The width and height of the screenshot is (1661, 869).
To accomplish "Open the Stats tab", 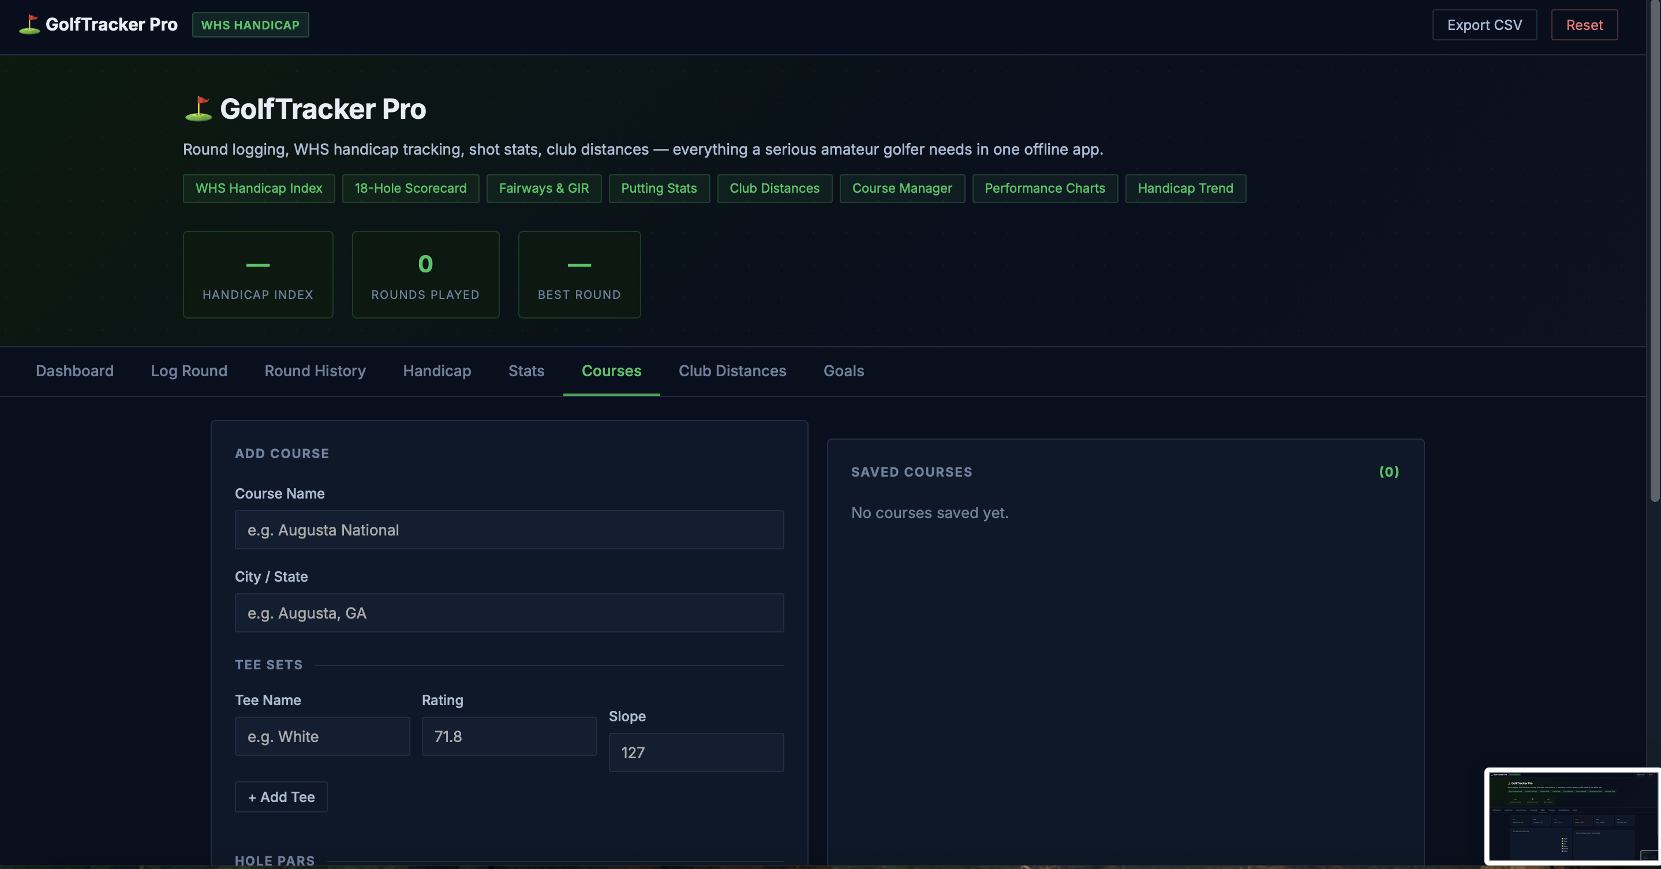I will [x=526, y=370].
